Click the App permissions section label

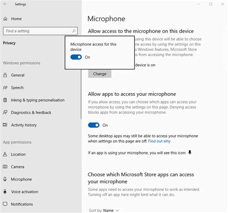(x=17, y=142)
